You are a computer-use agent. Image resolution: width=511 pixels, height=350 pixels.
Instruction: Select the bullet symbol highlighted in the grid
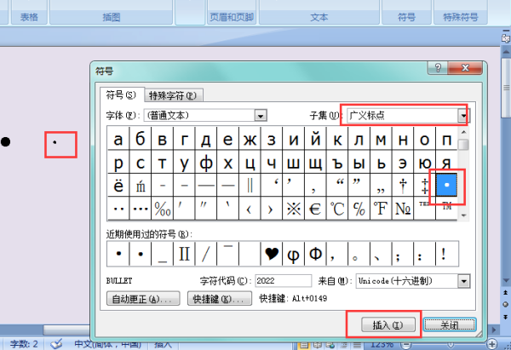pyautogui.click(x=446, y=185)
